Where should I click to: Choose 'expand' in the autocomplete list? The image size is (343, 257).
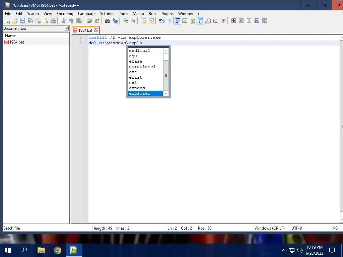(146, 88)
